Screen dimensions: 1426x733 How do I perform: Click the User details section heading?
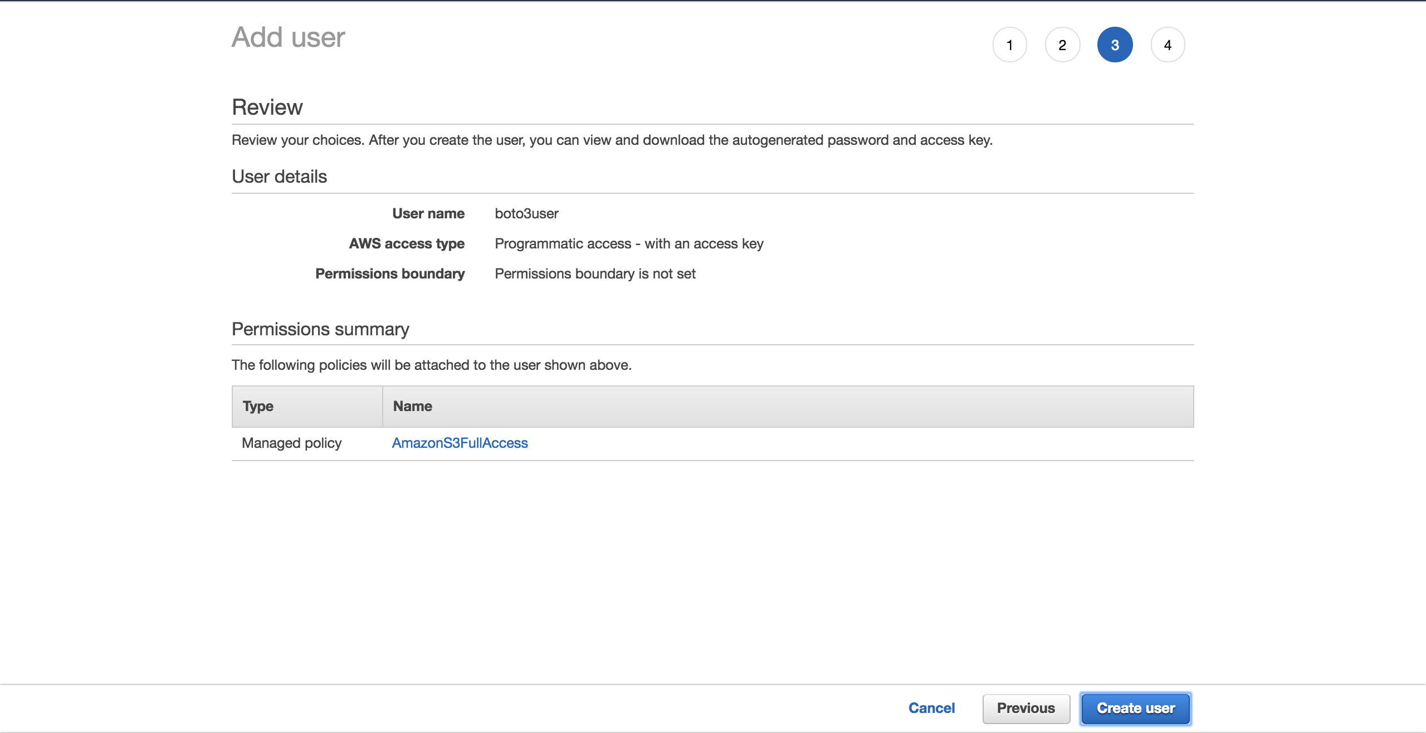pyautogui.click(x=279, y=176)
